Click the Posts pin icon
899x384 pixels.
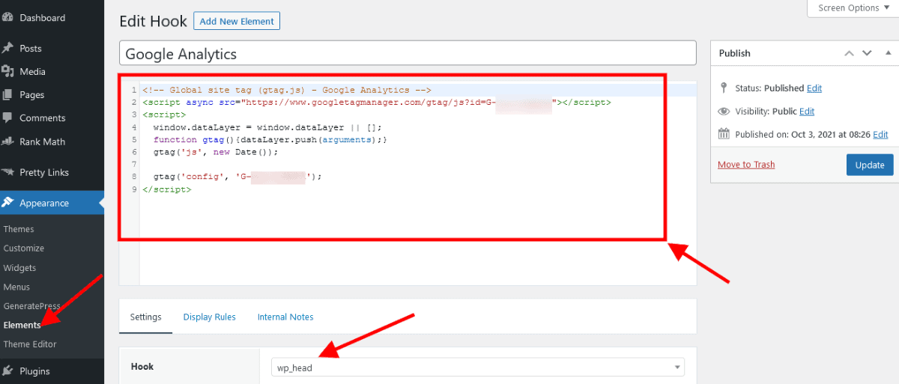8,48
